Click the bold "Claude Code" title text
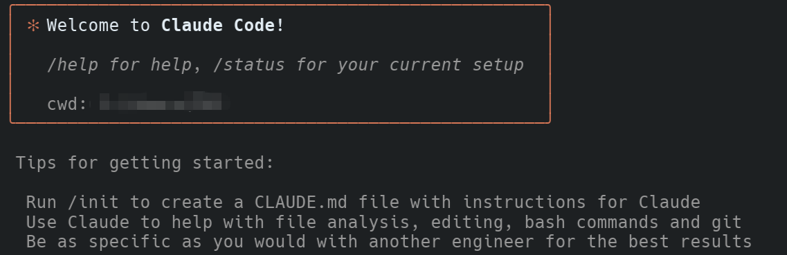787x255 pixels. [x=218, y=25]
